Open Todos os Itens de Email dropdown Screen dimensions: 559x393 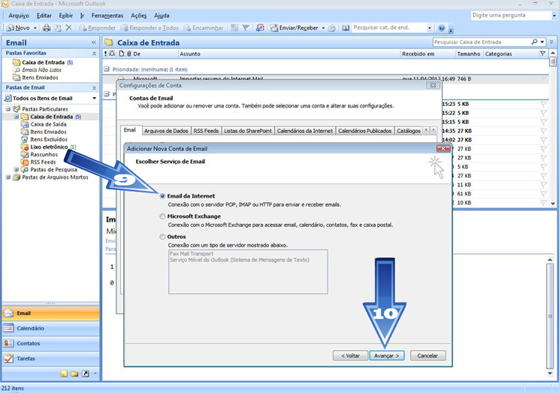coord(94,98)
